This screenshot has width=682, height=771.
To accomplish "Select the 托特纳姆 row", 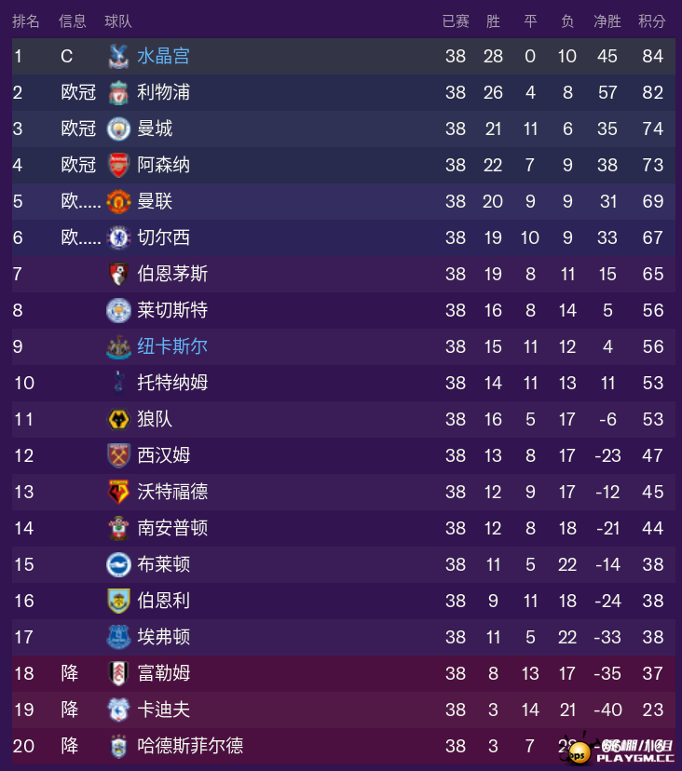I will pyautogui.click(x=344, y=383).
